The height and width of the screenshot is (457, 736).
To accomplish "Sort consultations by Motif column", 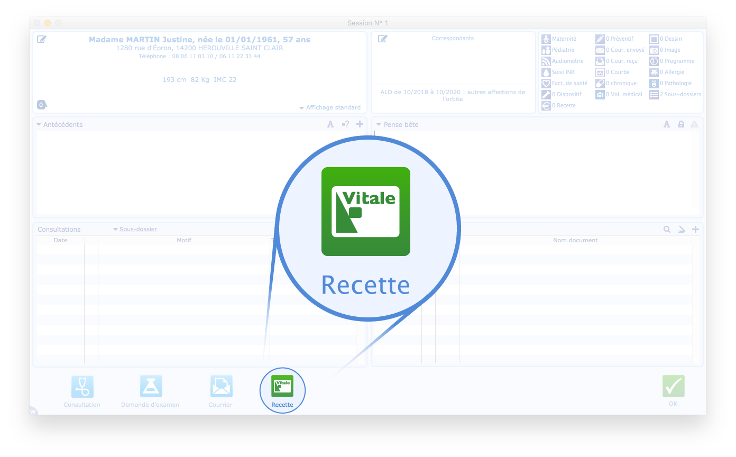I will 184,240.
